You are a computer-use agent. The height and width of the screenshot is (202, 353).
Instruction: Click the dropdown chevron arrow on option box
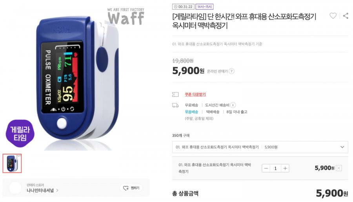coord(342,147)
